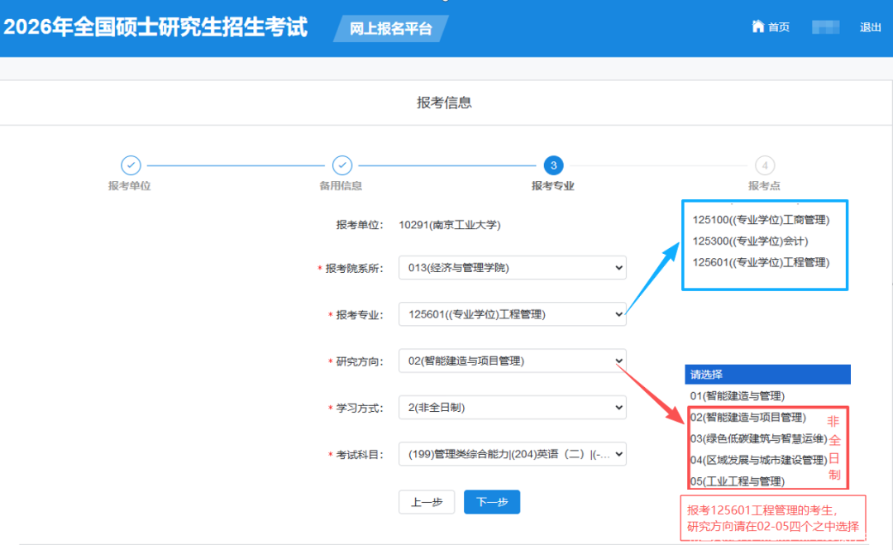
Task: Click the 报考专业 step label
Action: [553, 186]
